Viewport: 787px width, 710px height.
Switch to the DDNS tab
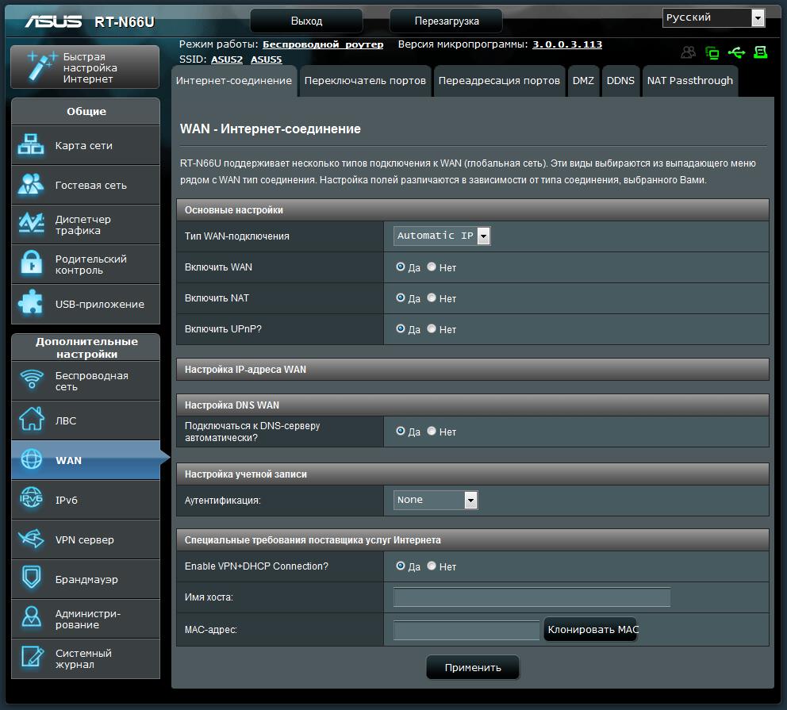pos(621,81)
